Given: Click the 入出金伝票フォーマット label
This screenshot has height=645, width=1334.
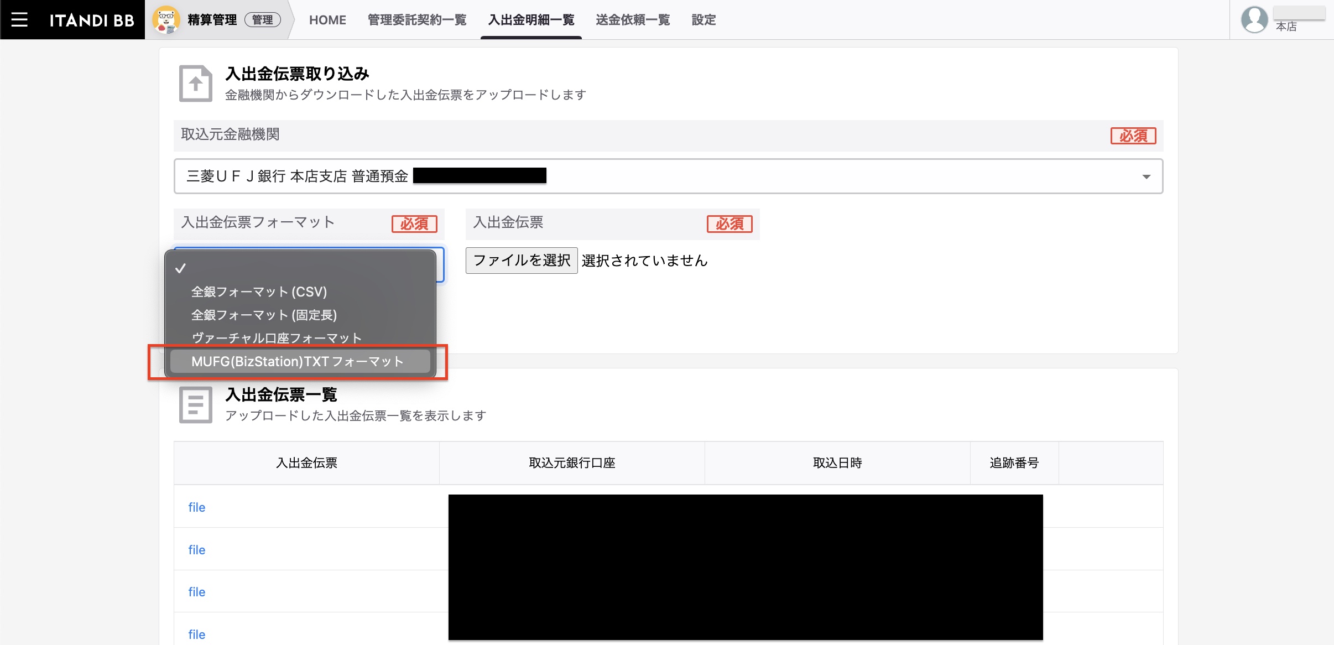Looking at the screenshot, I should pyautogui.click(x=258, y=222).
